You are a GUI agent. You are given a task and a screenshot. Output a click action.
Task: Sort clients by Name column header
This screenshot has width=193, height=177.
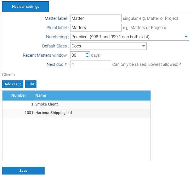[92, 96]
